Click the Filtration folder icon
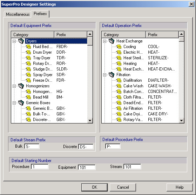196x195 pixels. (111, 75)
